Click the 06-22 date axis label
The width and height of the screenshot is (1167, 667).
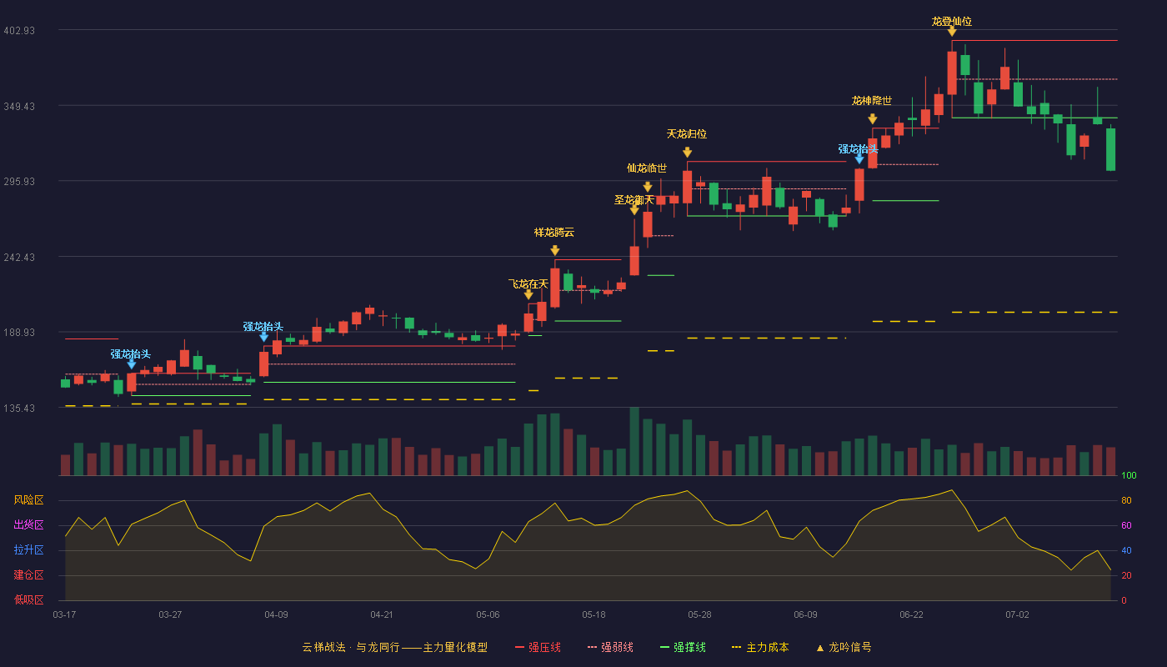(911, 614)
